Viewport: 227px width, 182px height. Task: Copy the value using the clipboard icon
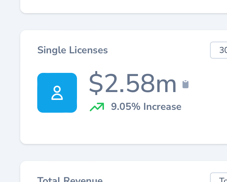(186, 84)
